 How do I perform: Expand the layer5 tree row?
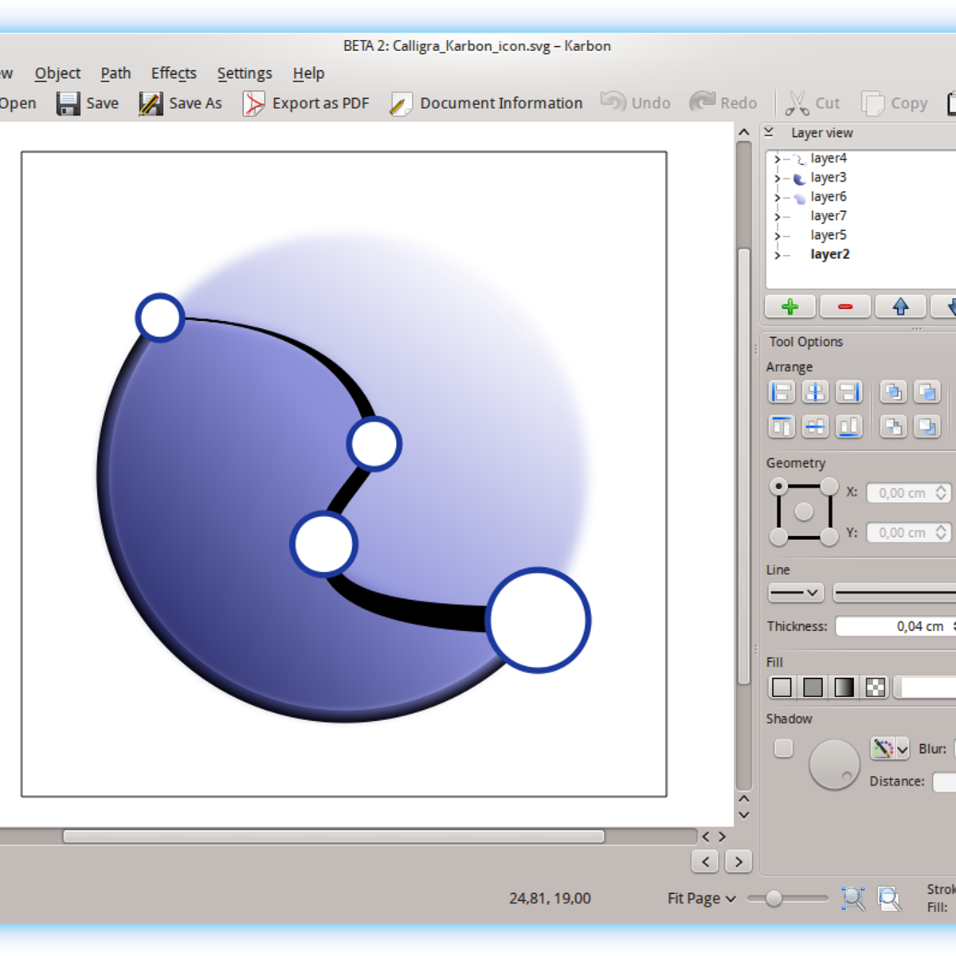point(778,235)
